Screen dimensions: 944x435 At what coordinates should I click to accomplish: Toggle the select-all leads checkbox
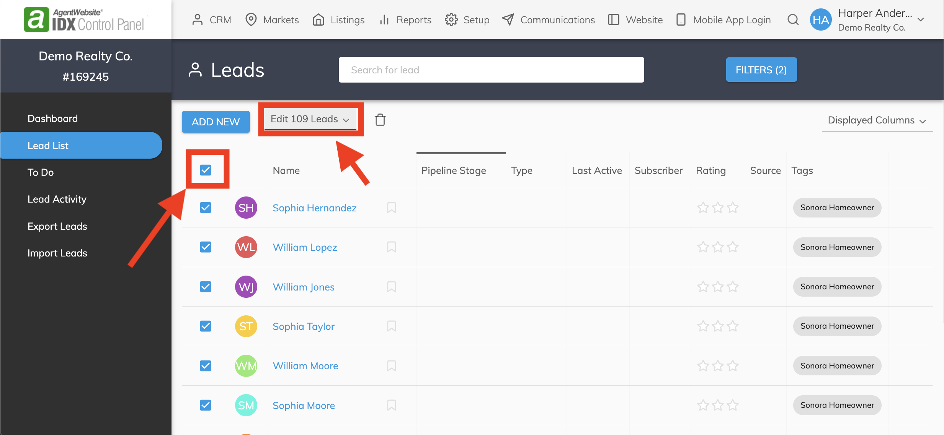coord(206,170)
